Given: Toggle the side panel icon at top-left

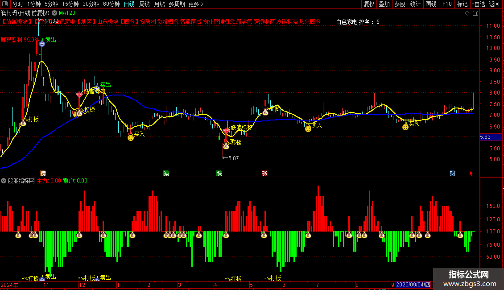Looking at the screenshot, I should point(5,4).
